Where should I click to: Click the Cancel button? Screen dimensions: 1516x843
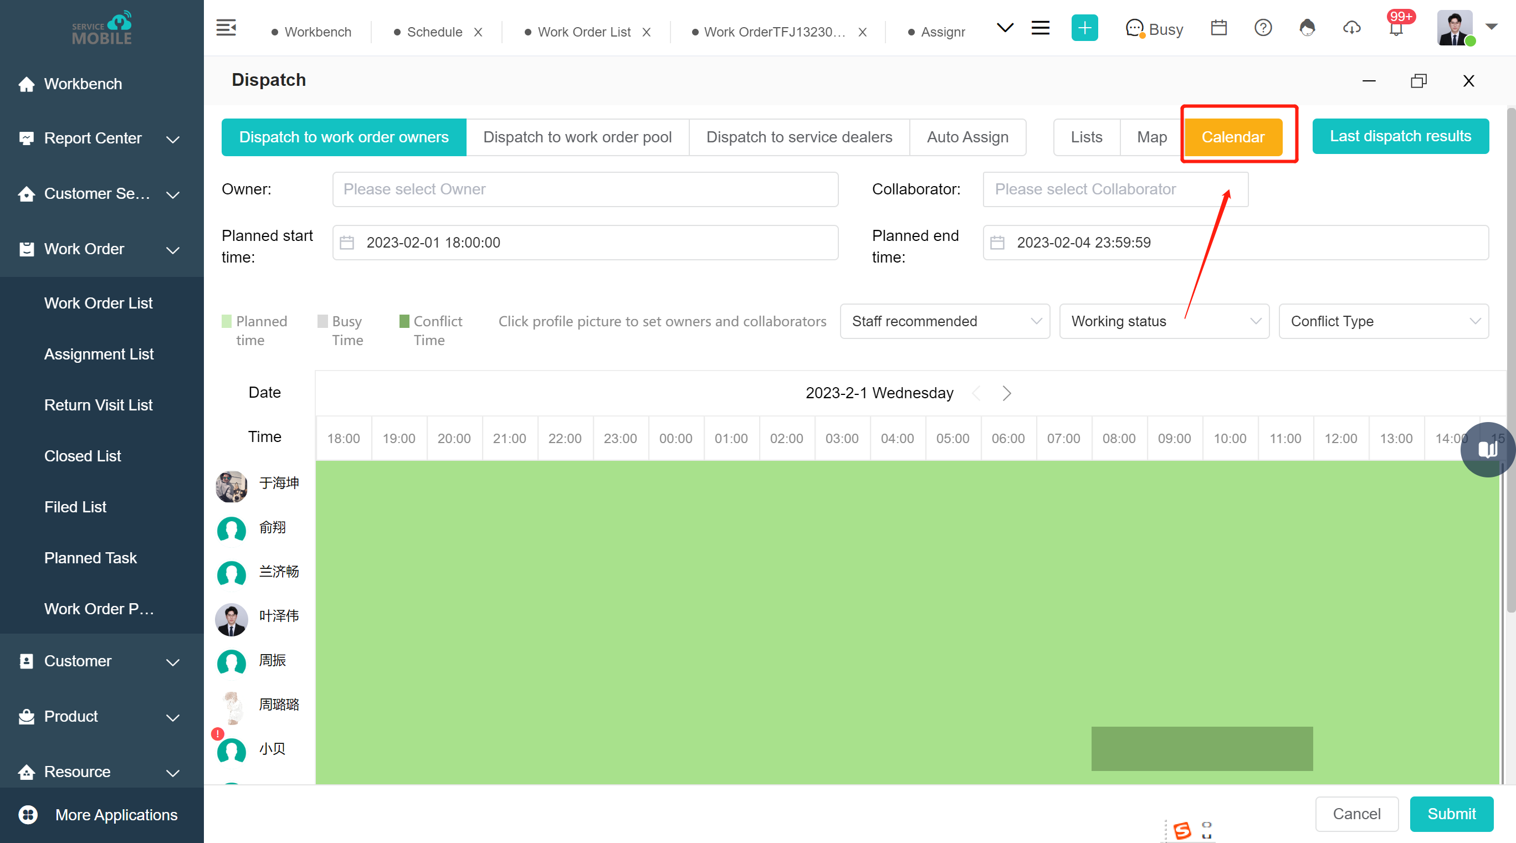pyautogui.click(x=1356, y=814)
